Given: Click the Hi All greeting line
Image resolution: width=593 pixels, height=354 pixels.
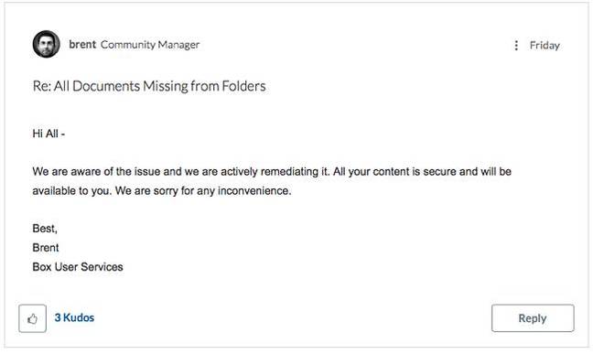Looking at the screenshot, I should (49, 134).
